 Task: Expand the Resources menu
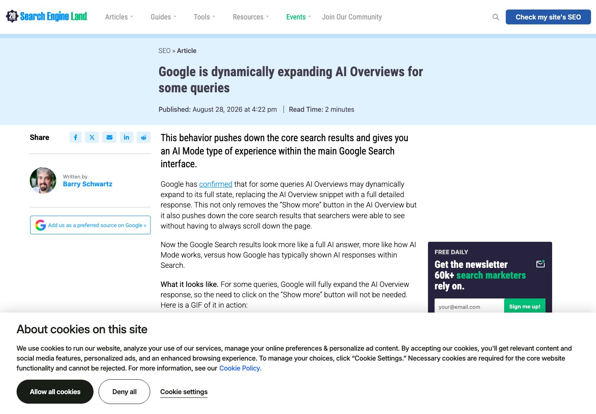point(251,17)
